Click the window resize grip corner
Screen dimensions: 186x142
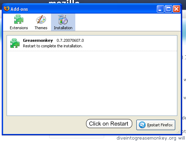coord(179,132)
